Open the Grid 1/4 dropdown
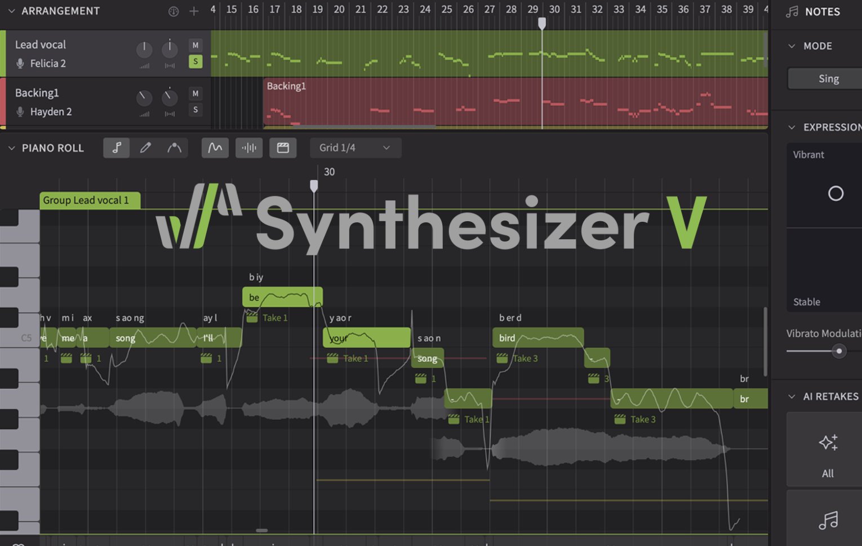 click(x=355, y=147)
